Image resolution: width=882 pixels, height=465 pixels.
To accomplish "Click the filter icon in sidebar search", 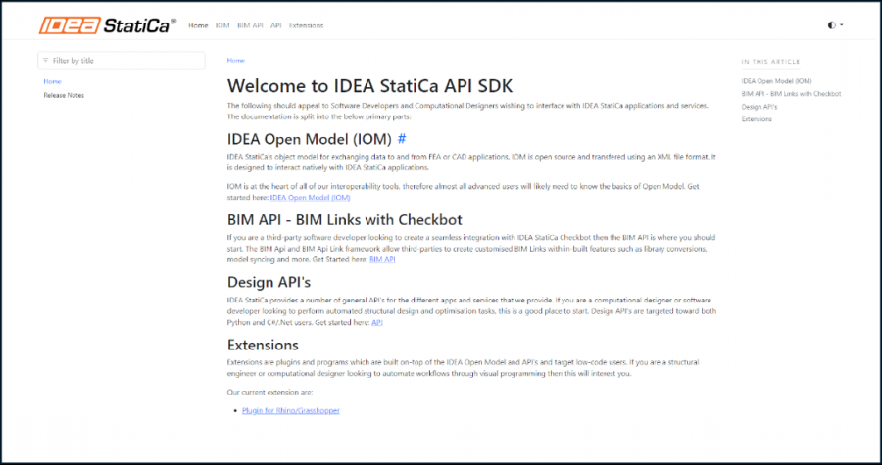I will click(45, 61).
